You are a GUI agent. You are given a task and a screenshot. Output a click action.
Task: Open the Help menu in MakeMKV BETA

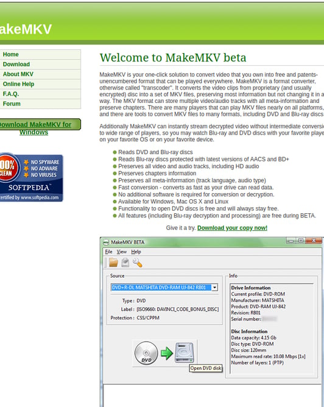click(136, 252)
